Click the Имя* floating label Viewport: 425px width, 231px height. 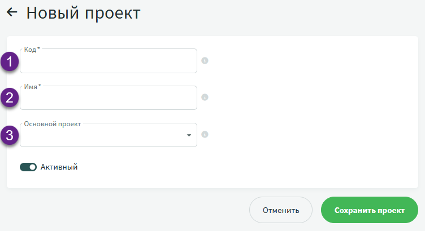pos(32,86)
